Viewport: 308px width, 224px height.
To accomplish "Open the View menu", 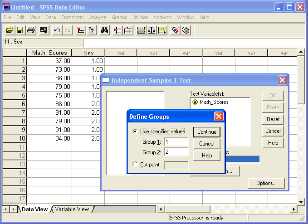I will coord(35,17).
